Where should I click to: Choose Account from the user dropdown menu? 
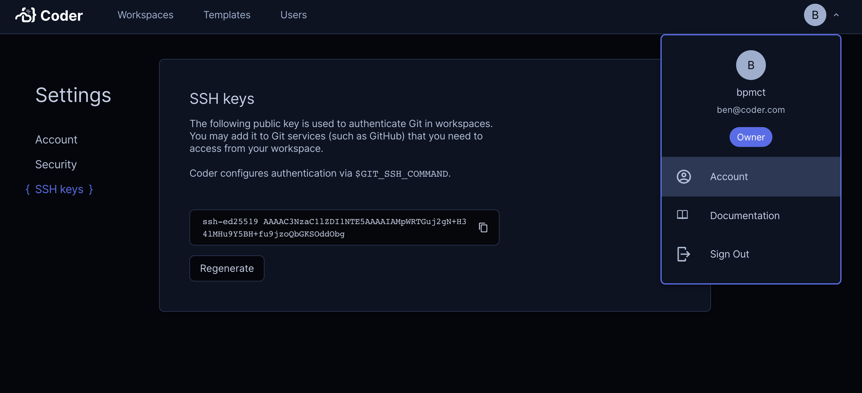tap(729, 177)
